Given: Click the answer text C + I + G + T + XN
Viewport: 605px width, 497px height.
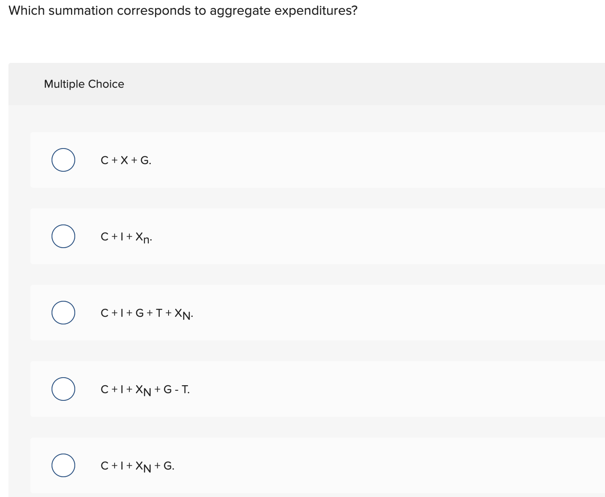Looking at the screenshot, I should point(147,313).
